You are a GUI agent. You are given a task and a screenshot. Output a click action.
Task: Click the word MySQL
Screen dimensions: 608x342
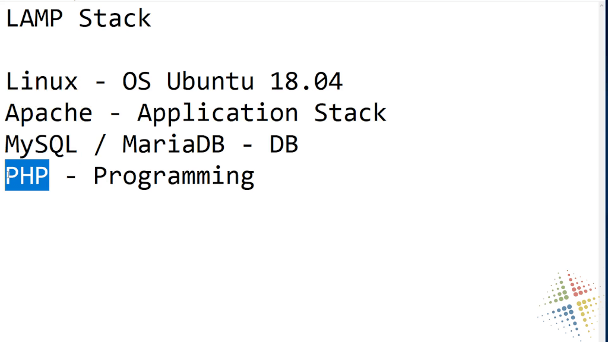point(41,145)
